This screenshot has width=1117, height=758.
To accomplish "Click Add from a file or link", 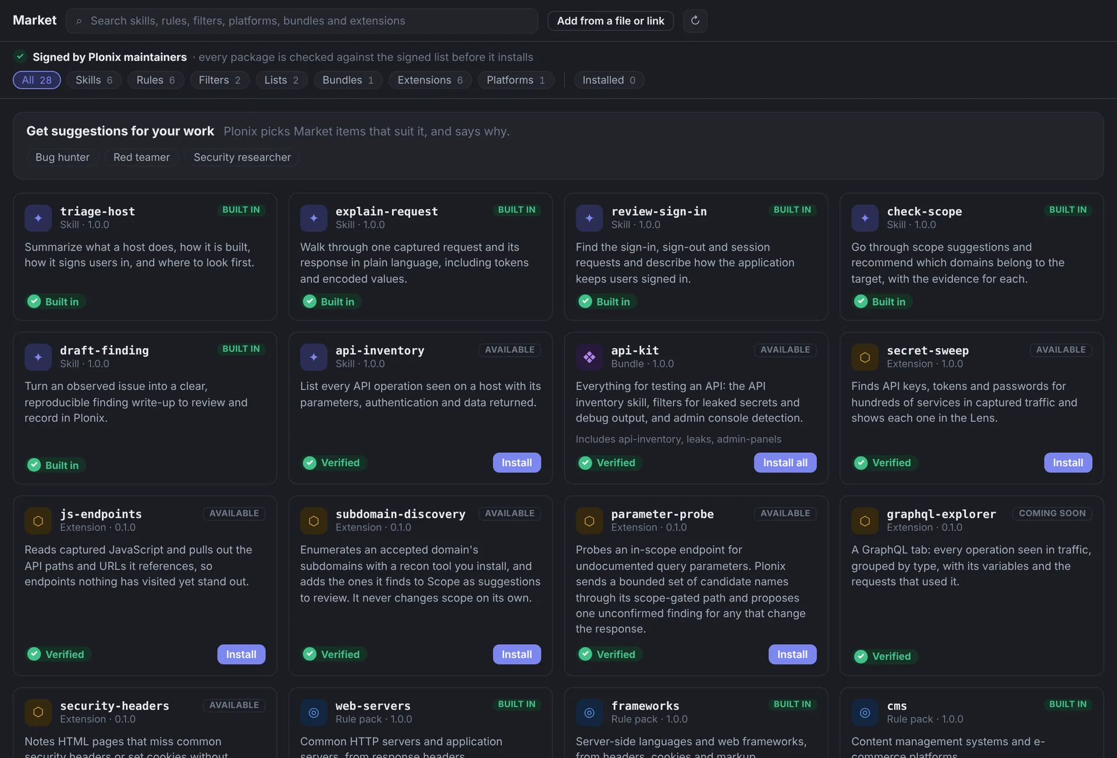I will point(610,21).
